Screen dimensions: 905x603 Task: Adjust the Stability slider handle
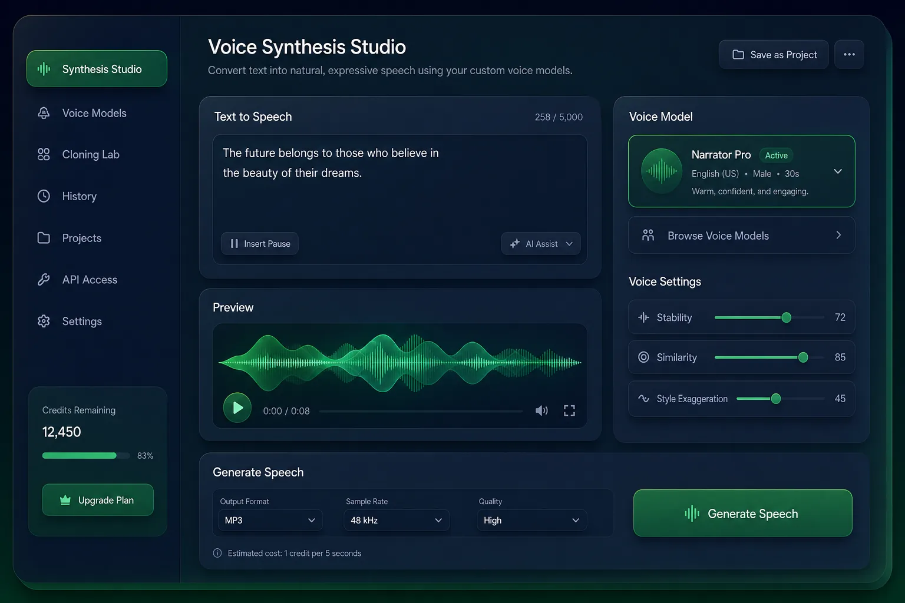click(x=786, y=317)
